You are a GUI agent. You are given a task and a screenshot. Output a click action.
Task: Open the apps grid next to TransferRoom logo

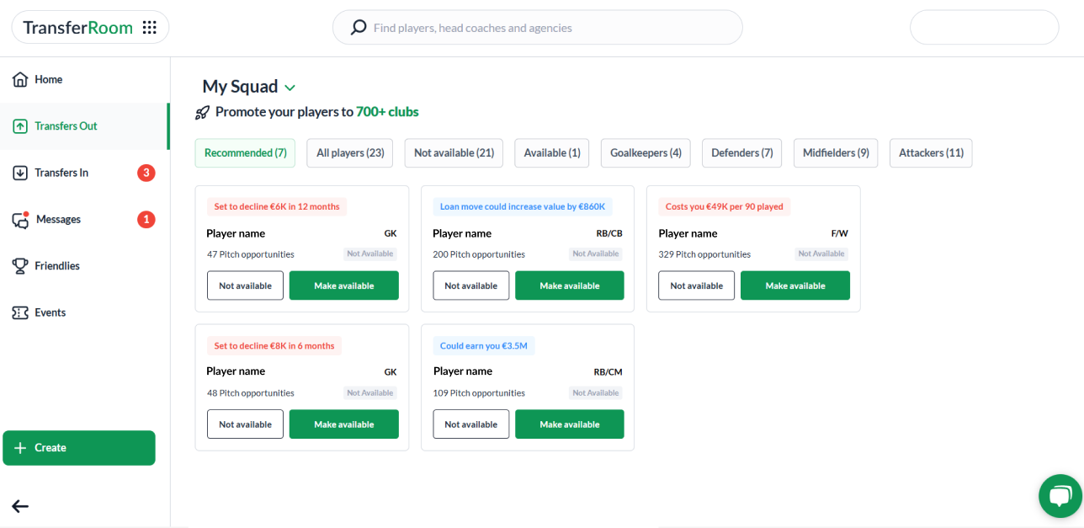(x=149, y=27)
